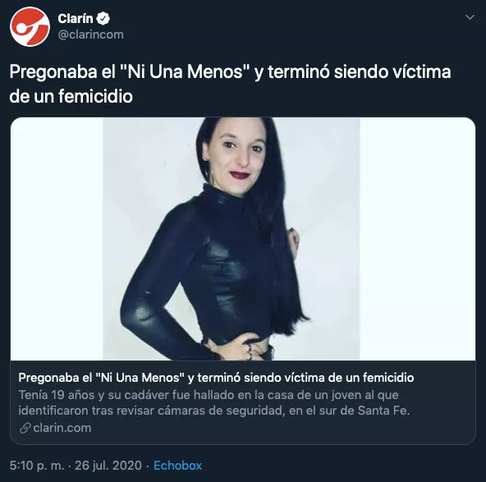This screenshot has width=486, height=482.
Task: Click the link icon beside clarin.com
Action: click(25, 428)
